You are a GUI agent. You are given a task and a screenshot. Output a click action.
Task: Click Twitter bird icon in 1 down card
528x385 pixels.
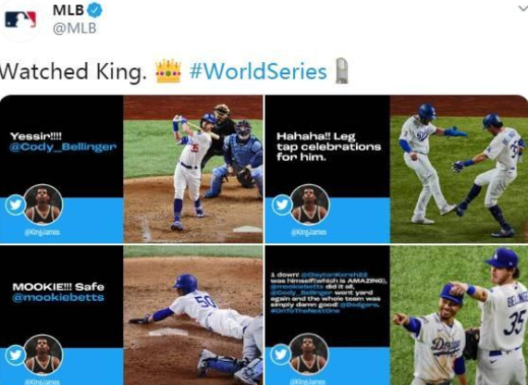[x=280, y=354]
